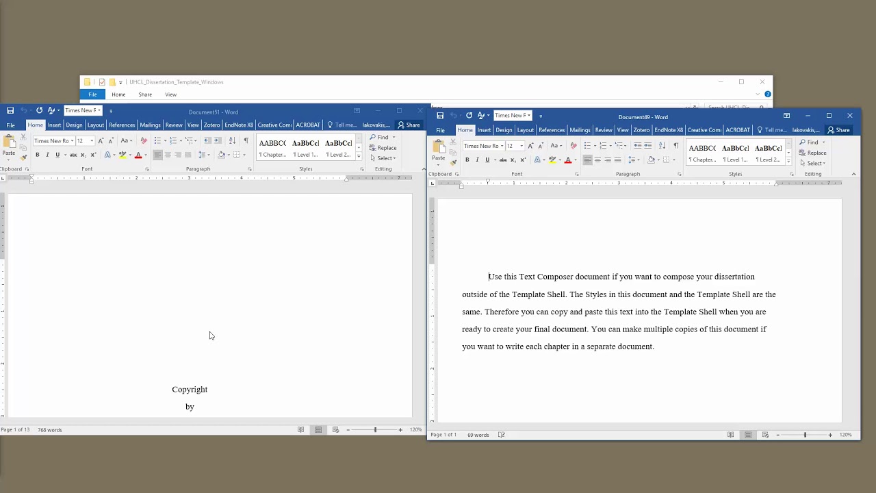Open font name dropdown in Document49 ribbon
This screenshot has height=493, width=876.
point(502,145)
